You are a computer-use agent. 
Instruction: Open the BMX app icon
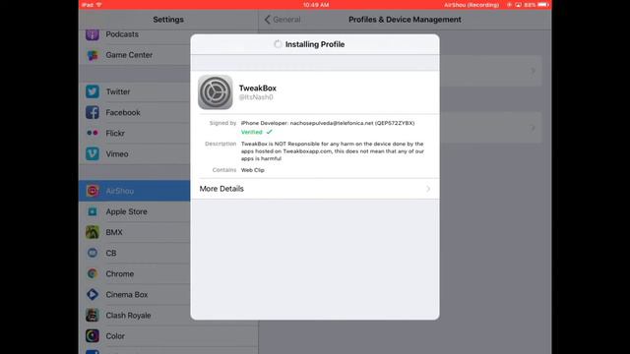[x=92, y=232]
